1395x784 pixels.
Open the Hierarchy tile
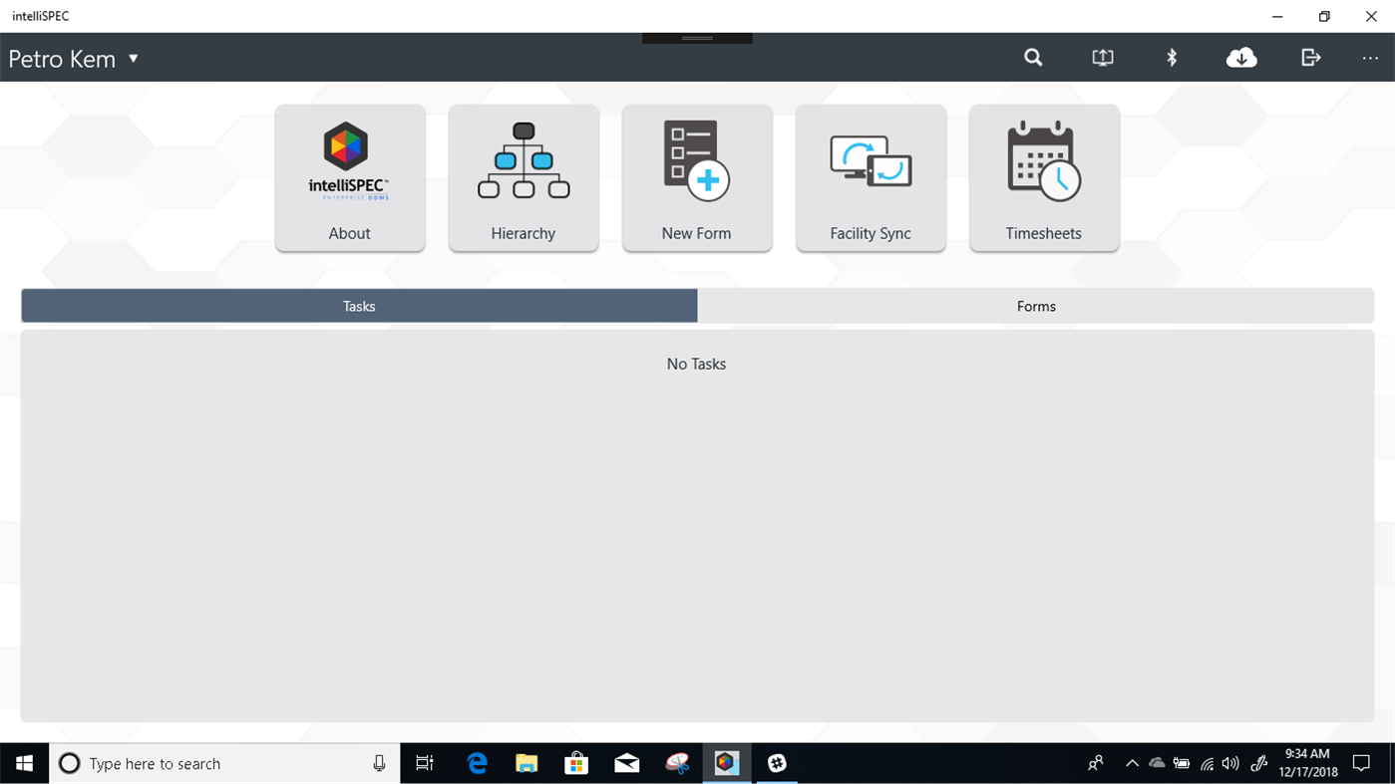tap(523, 177)
